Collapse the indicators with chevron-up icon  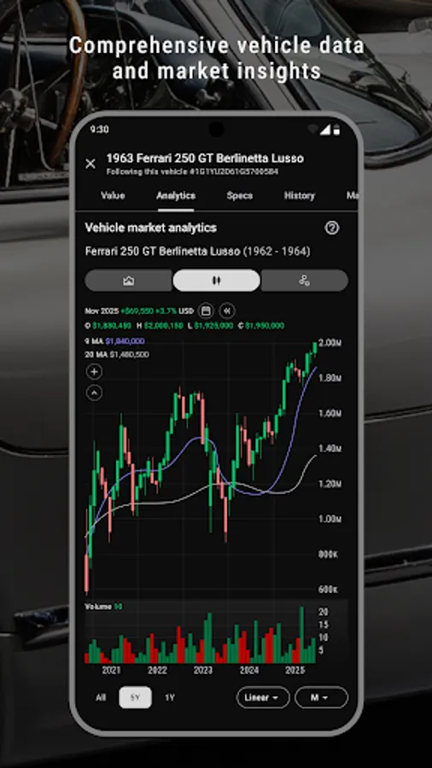click(95, 393)
